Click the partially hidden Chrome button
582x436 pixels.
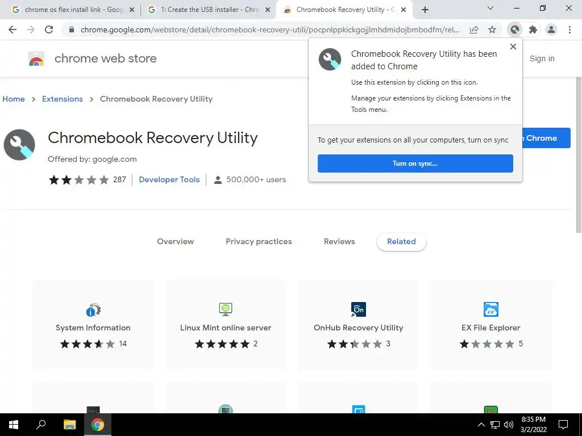pyautogui.click(x=546, y=138)
